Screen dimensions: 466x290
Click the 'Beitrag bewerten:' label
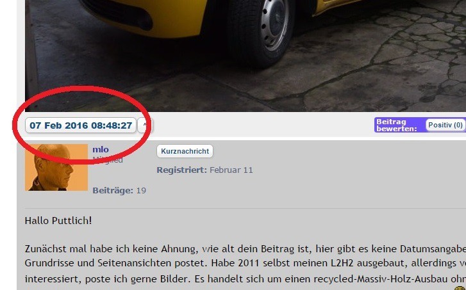tap(397, 125)
